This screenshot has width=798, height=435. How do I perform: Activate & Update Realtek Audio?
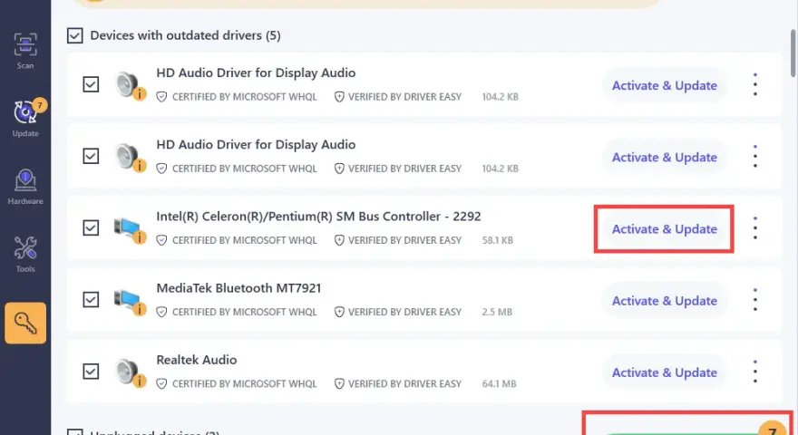click(664, 372)
